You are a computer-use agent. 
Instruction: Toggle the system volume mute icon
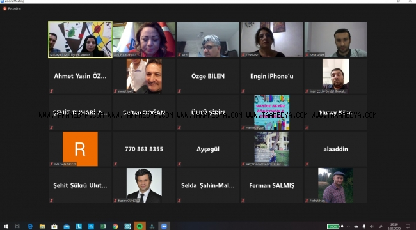click(372, 226)
